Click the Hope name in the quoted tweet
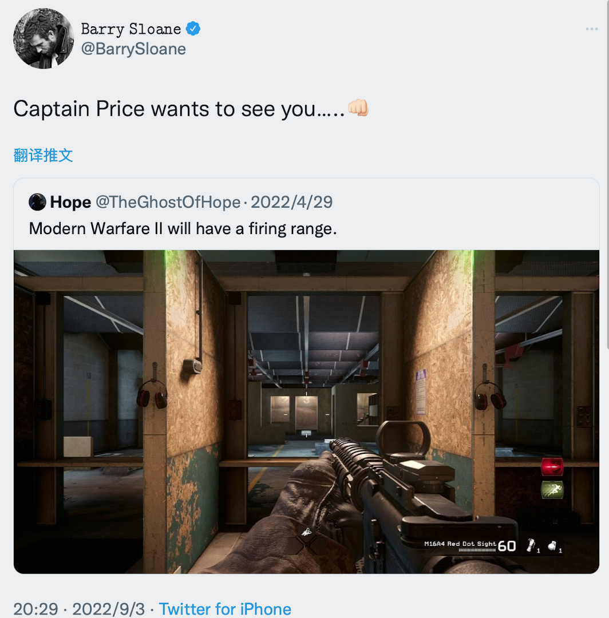Screen dimensions: 609x618 (x=70, y=202)
